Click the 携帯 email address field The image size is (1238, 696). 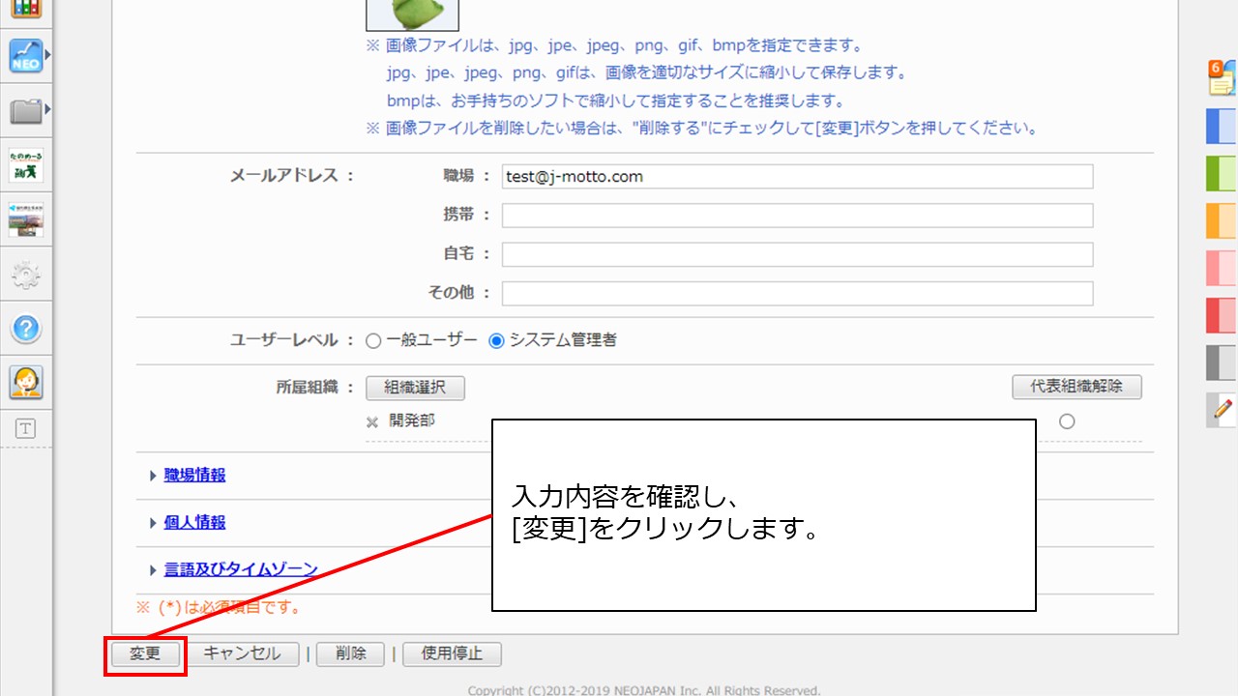point(797,216)
